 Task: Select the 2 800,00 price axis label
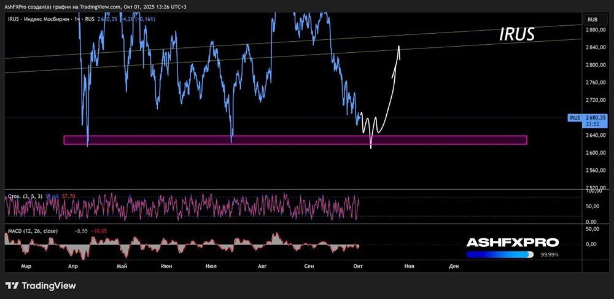595,65
